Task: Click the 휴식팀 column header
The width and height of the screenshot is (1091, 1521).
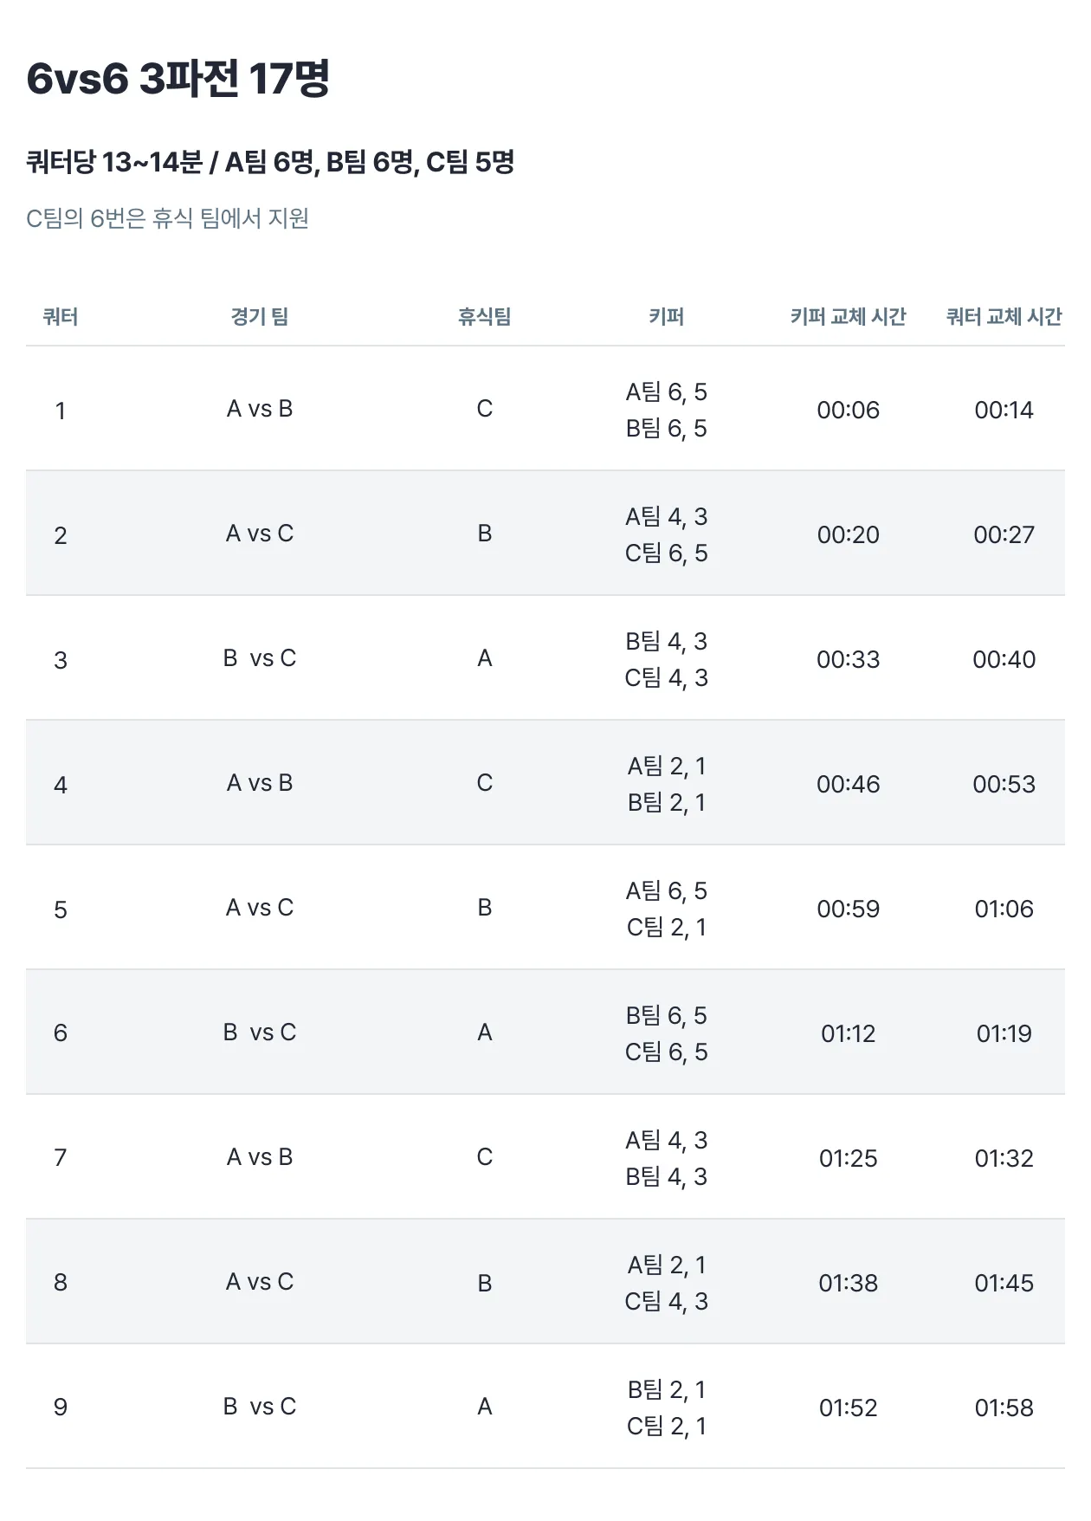Action: point(485,317)
